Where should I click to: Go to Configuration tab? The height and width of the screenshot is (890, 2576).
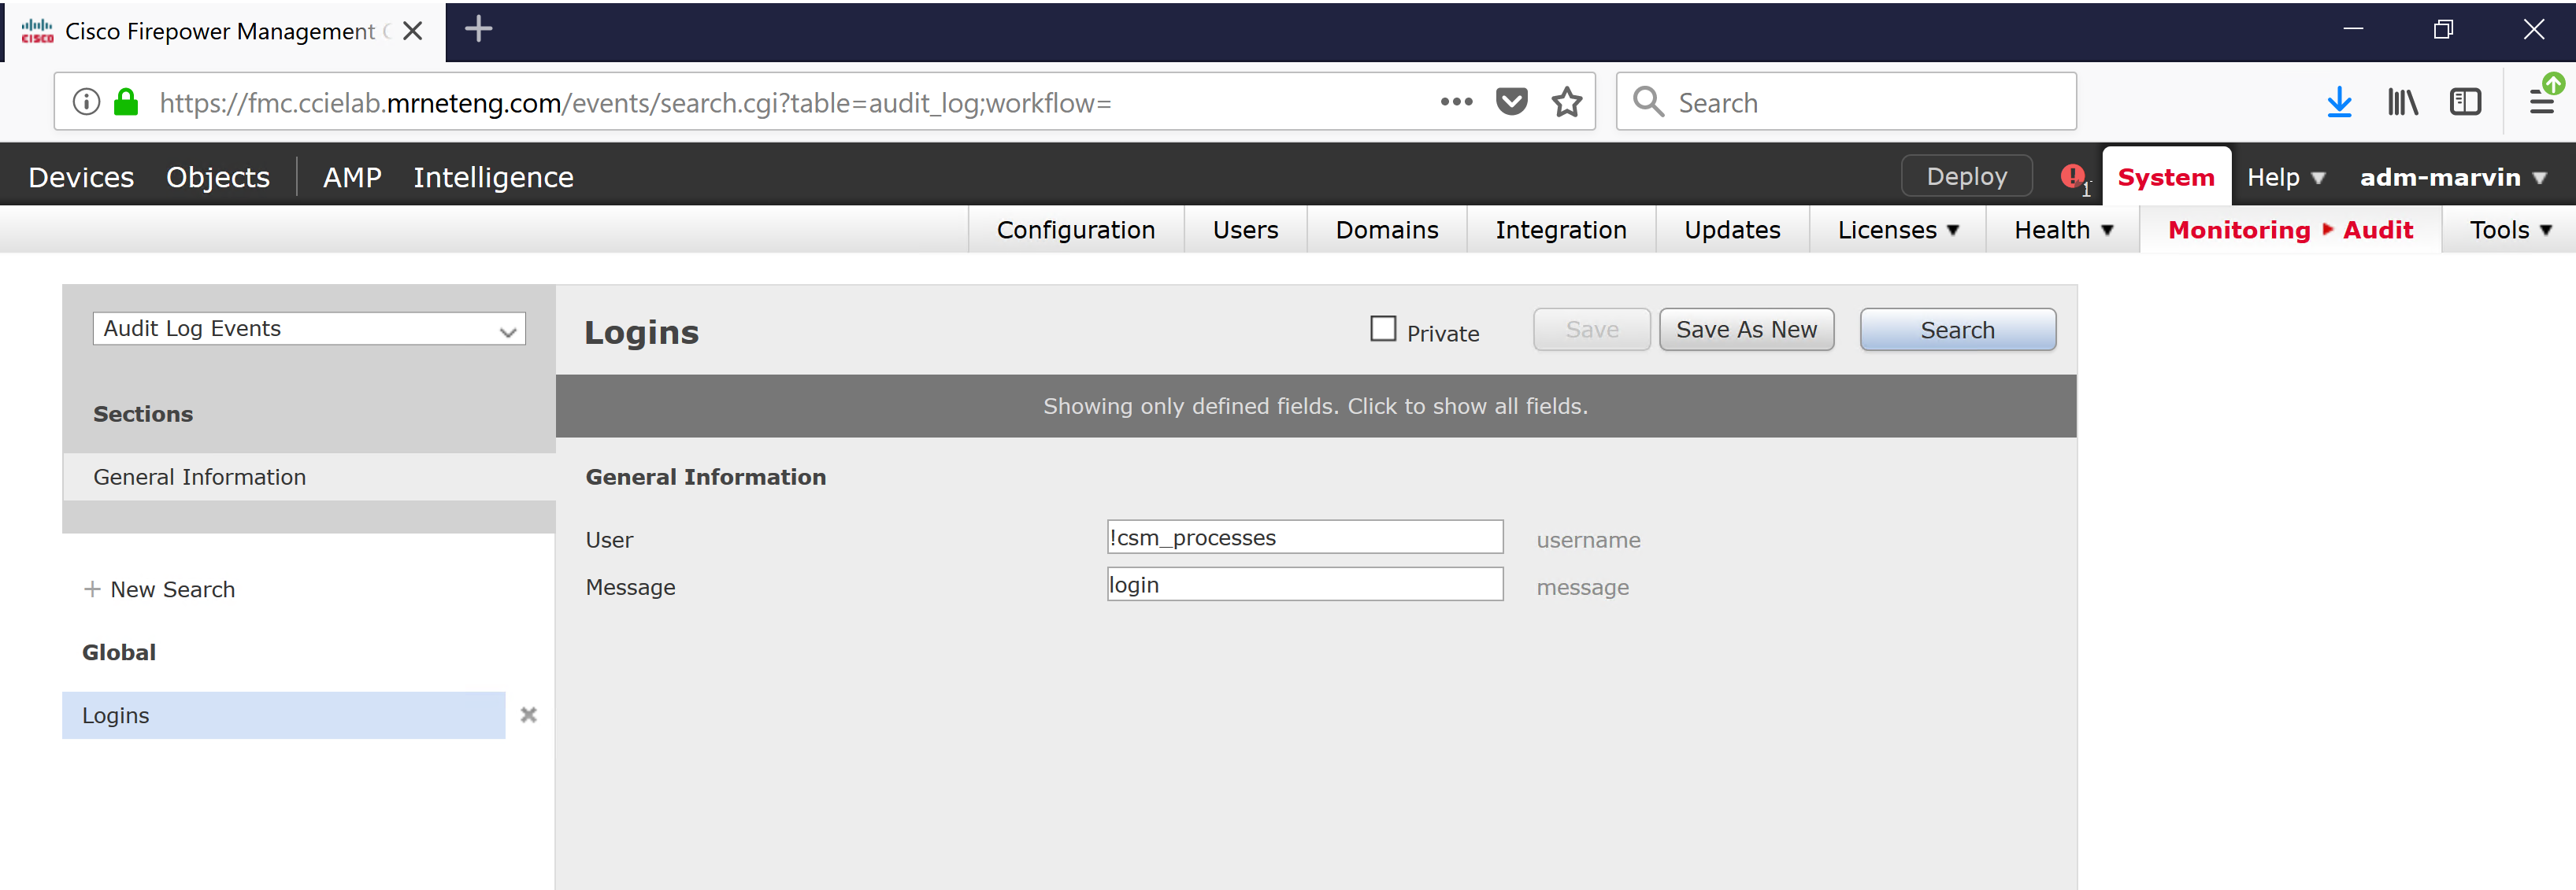tap(1076, 230)
